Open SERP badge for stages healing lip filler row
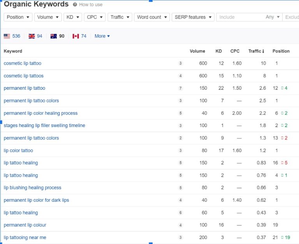Screen dimensions: 299x244 pos(180,125)
